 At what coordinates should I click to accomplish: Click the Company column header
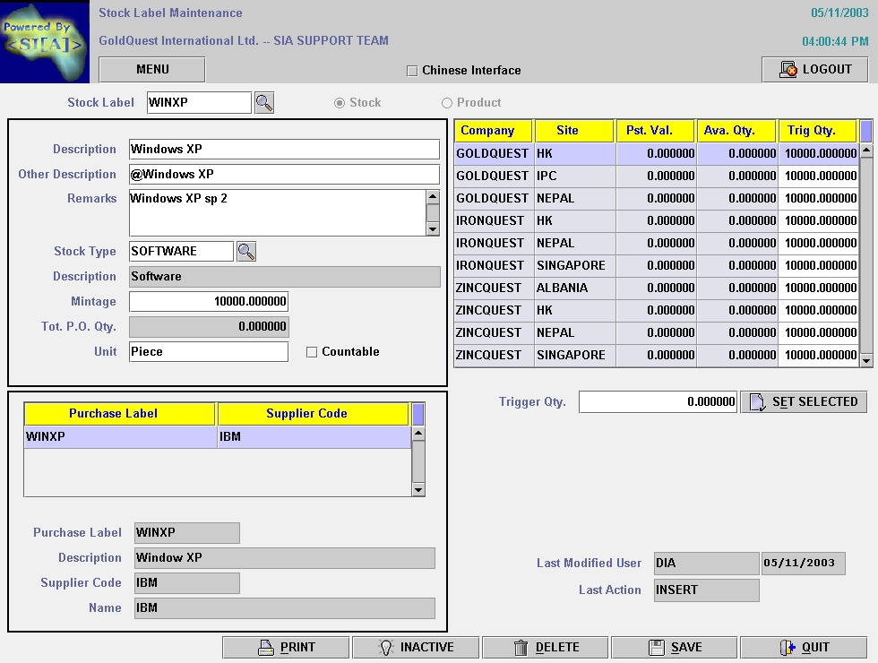click(494, 131)
